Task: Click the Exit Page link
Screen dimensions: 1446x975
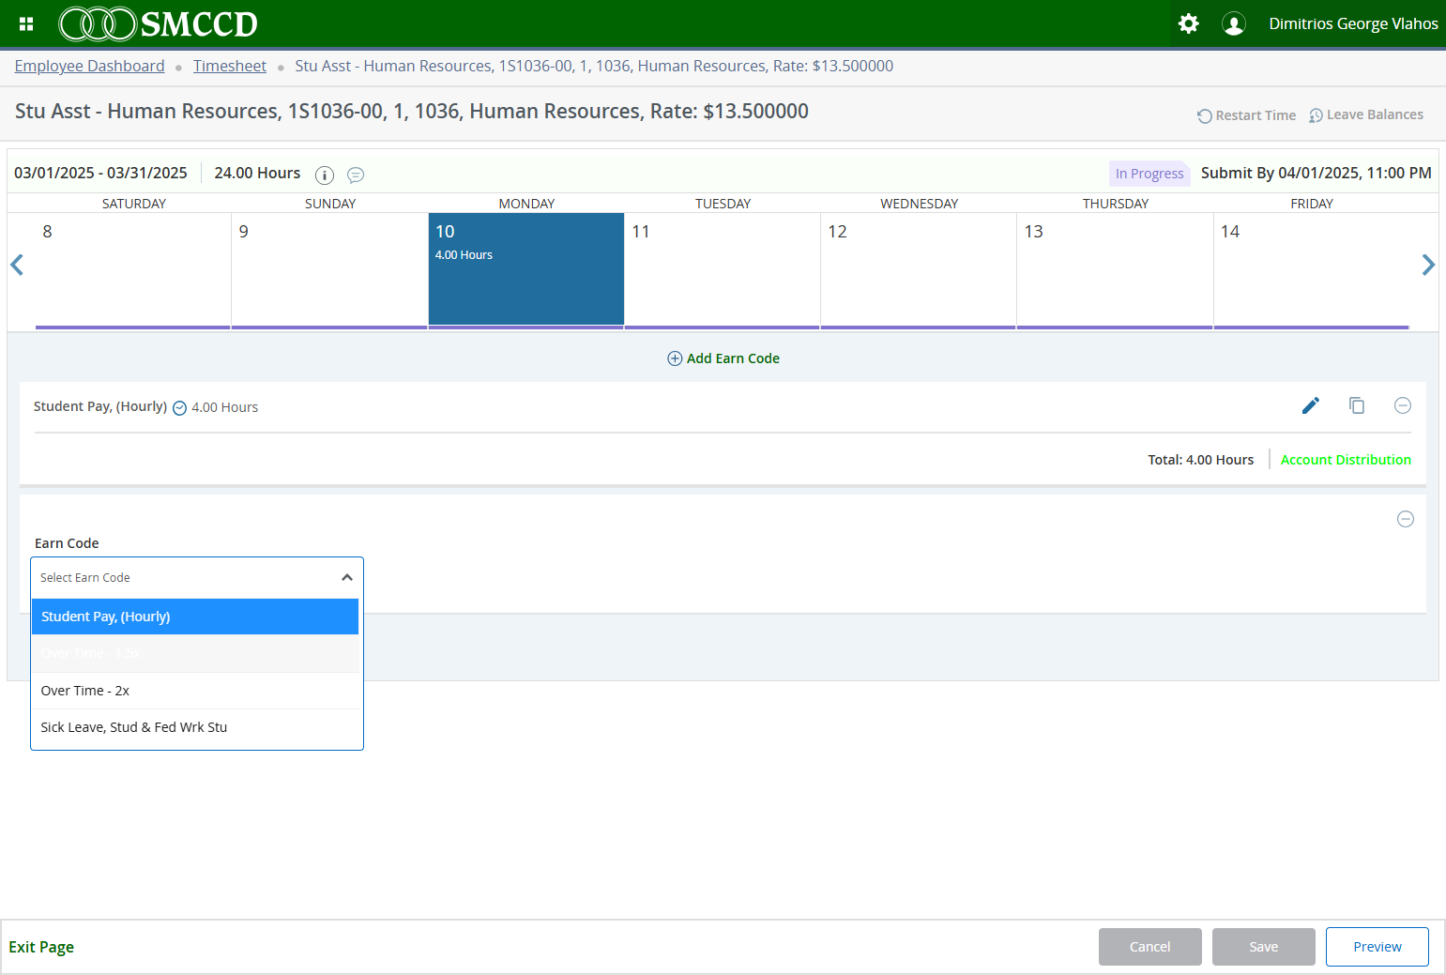Action: pos(41,947)
